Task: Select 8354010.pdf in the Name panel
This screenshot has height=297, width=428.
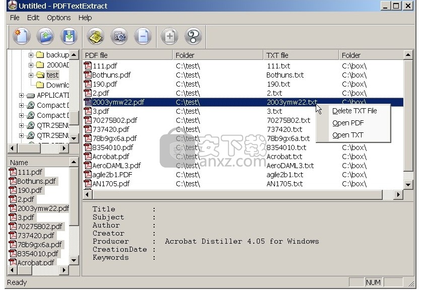Action: pos(38,253)
